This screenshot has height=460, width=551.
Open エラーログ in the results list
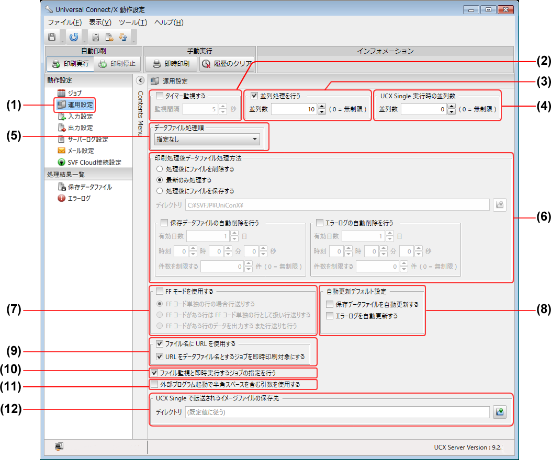[x=74, y=199]
